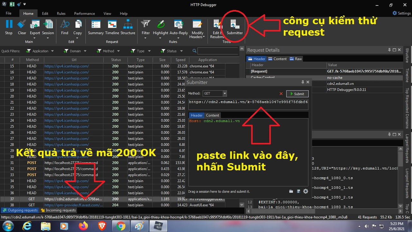The width and height of the screenshot is (412, 232).
Task: Sort the list by Speed column
Action: (x=180, y=60)
